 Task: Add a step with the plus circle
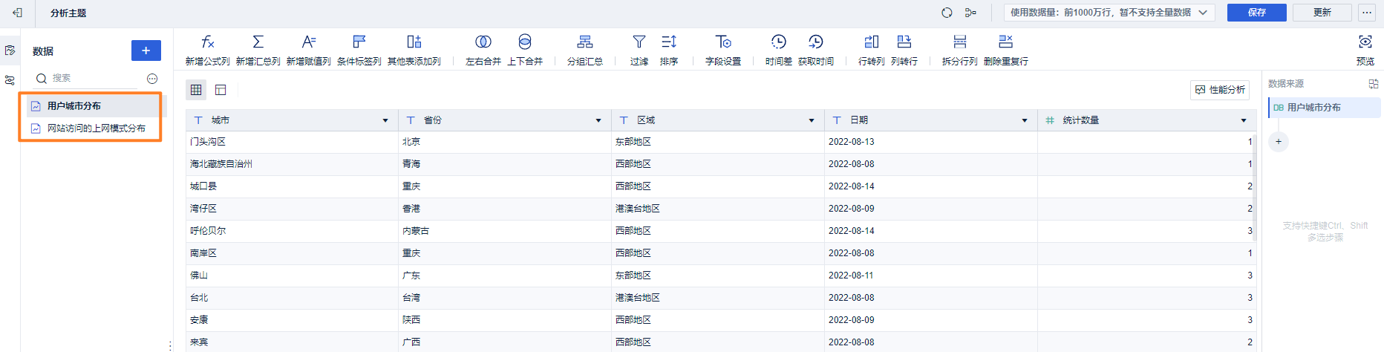[1279, 141]
